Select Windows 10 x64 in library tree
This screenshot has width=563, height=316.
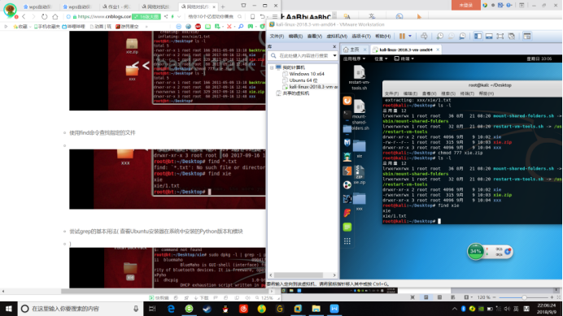point(307,74)
